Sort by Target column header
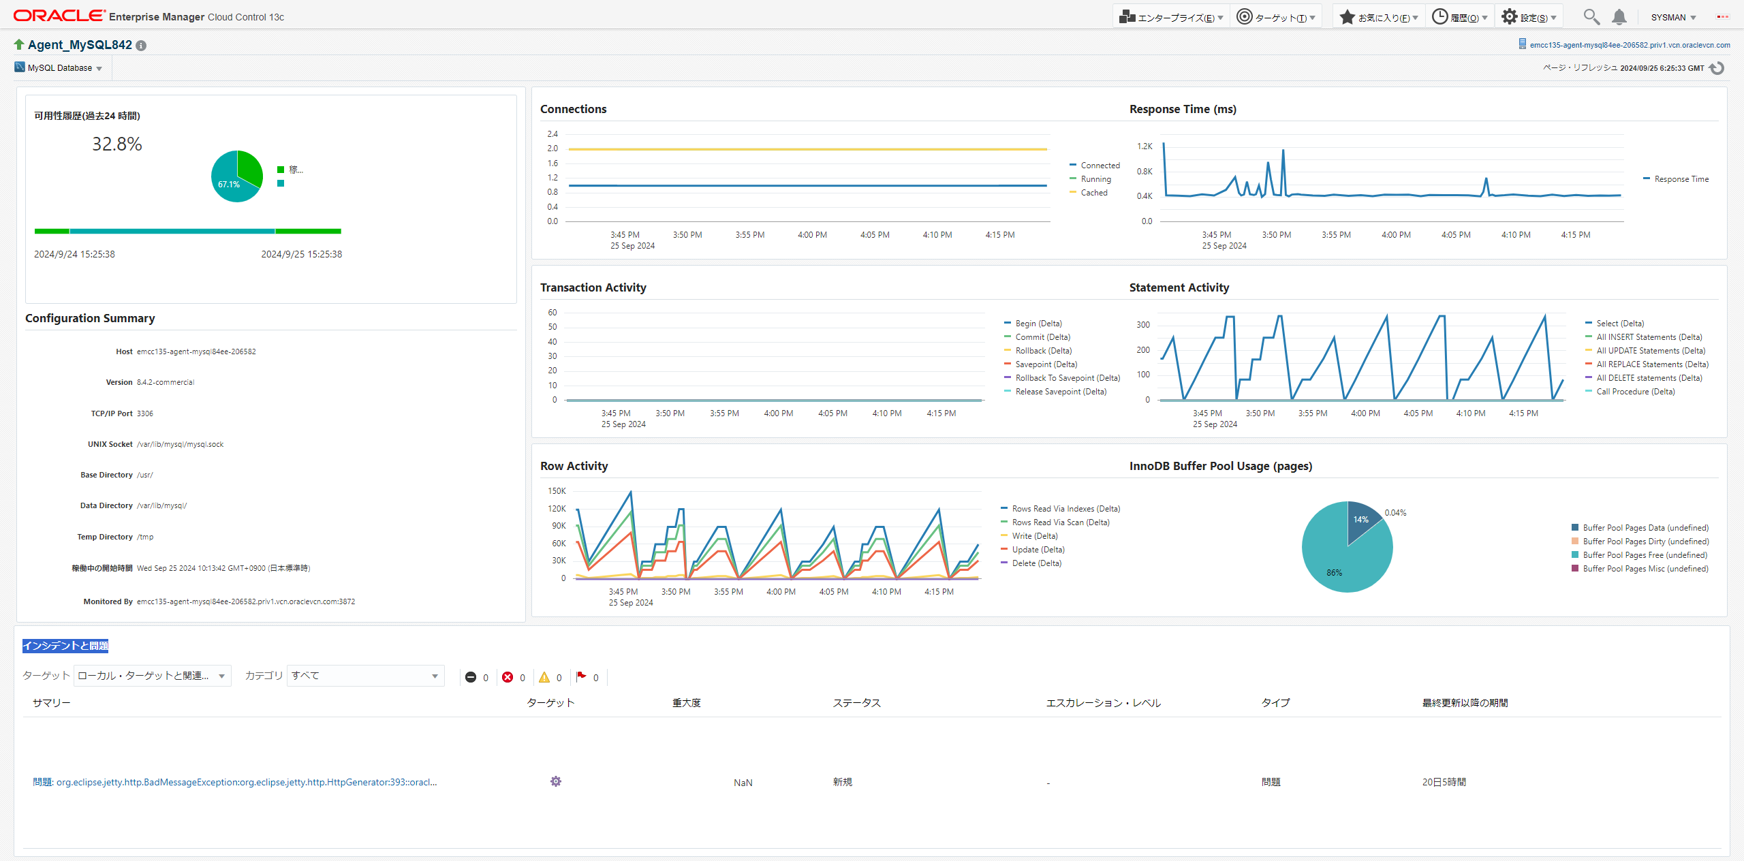 click(550, 703)
